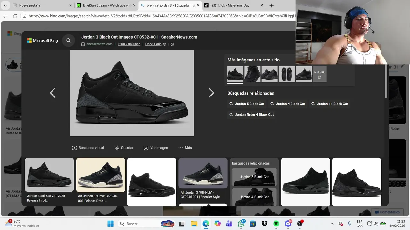The height and width of the screenshot is (230, 410).
Task: Click the main Jordan 3 Black Cat image
Action: (x=132, y=93)
